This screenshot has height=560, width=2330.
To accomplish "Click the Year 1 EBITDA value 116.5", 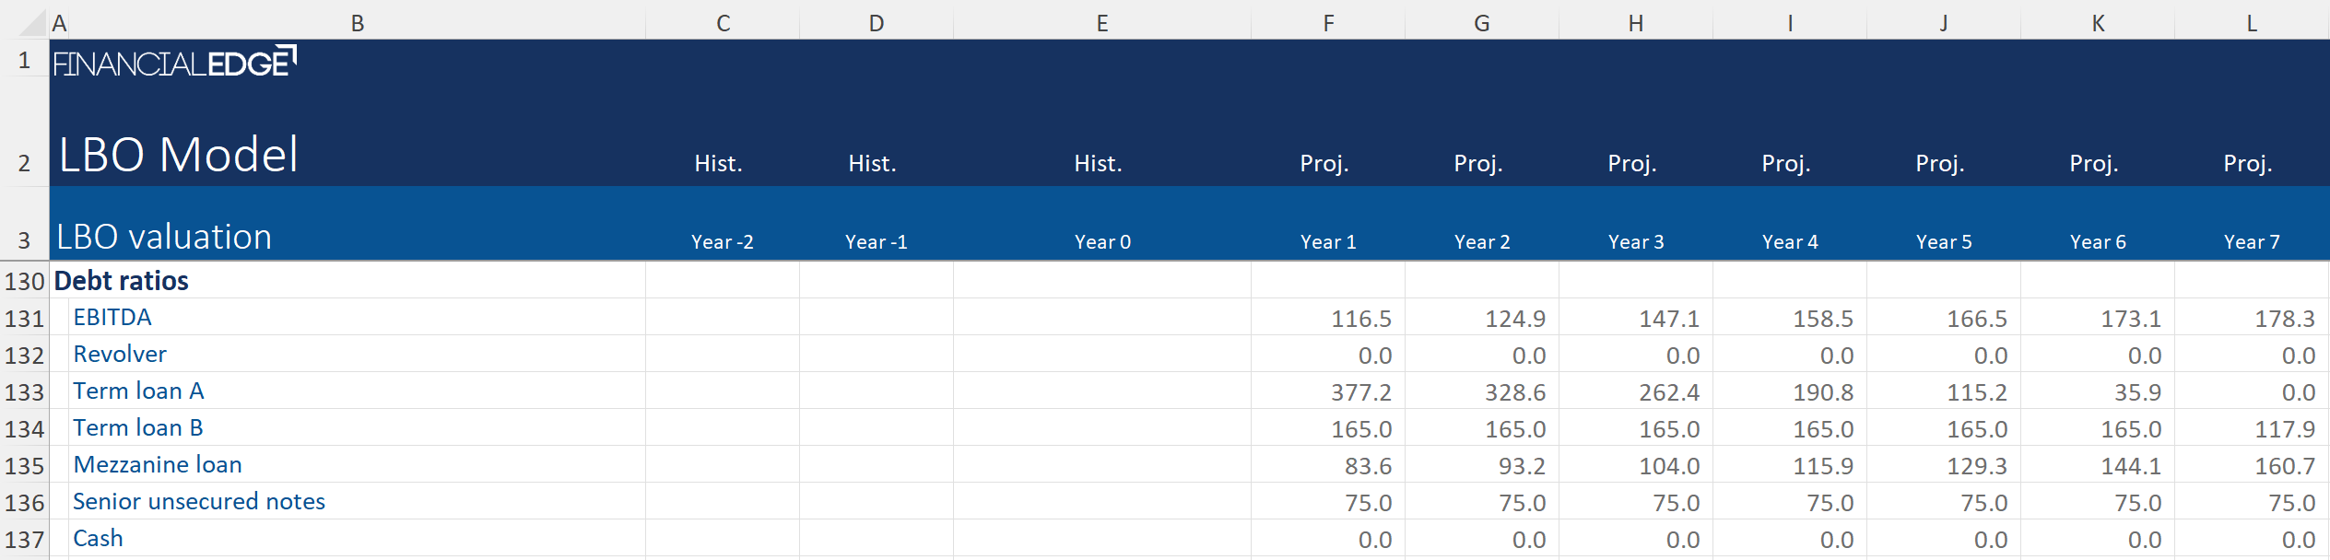I will point(1360,319).
